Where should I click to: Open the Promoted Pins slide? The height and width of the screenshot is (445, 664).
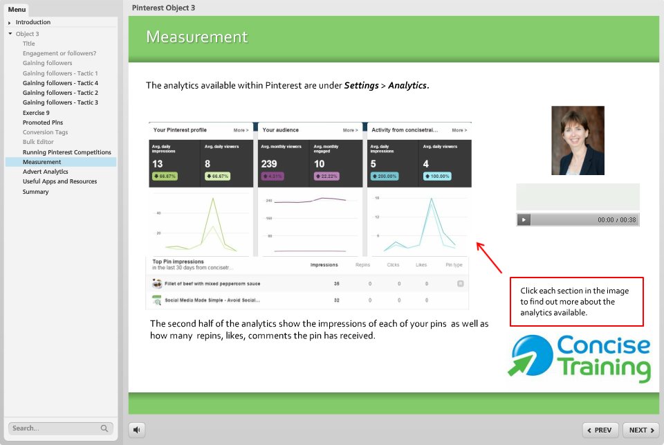(x=43, y=122)
